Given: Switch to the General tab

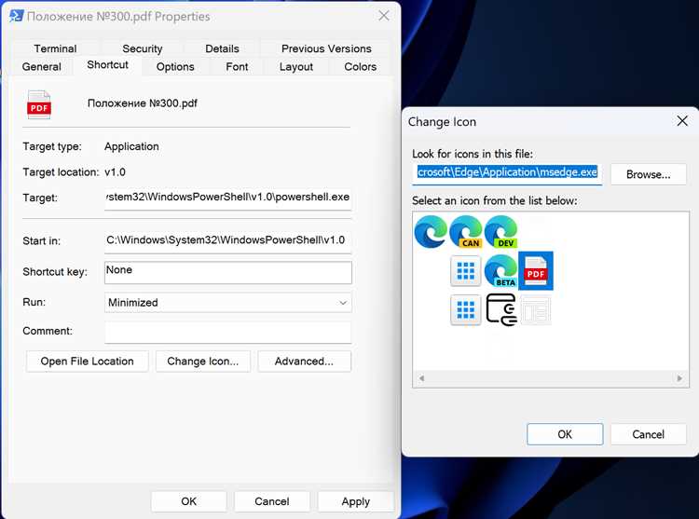Looking at the screenshot, I should point(41,67).
